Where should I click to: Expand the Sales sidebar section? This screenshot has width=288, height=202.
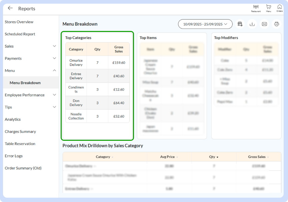click(54, 46)
